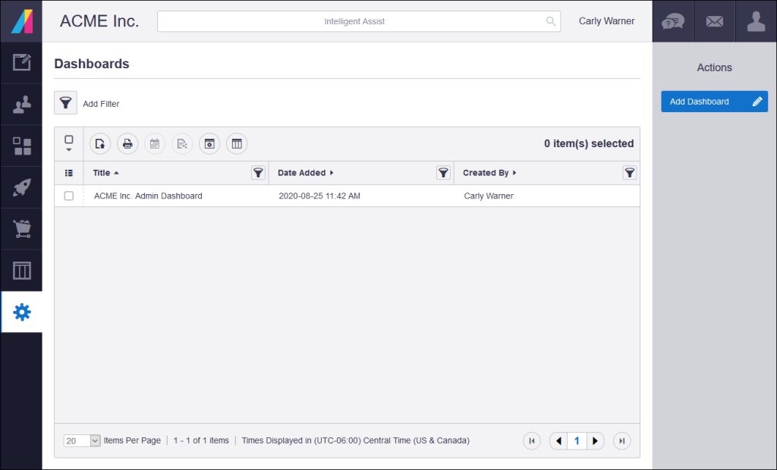Viewport: 777px width, 470px height.
Task: Click the print icon in the table toolbar
Action: [127, 143]
